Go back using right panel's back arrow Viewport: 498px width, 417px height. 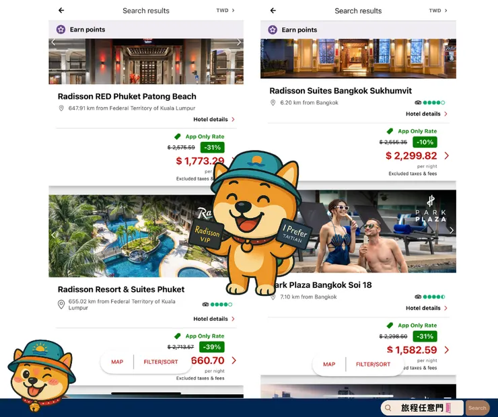273,11
